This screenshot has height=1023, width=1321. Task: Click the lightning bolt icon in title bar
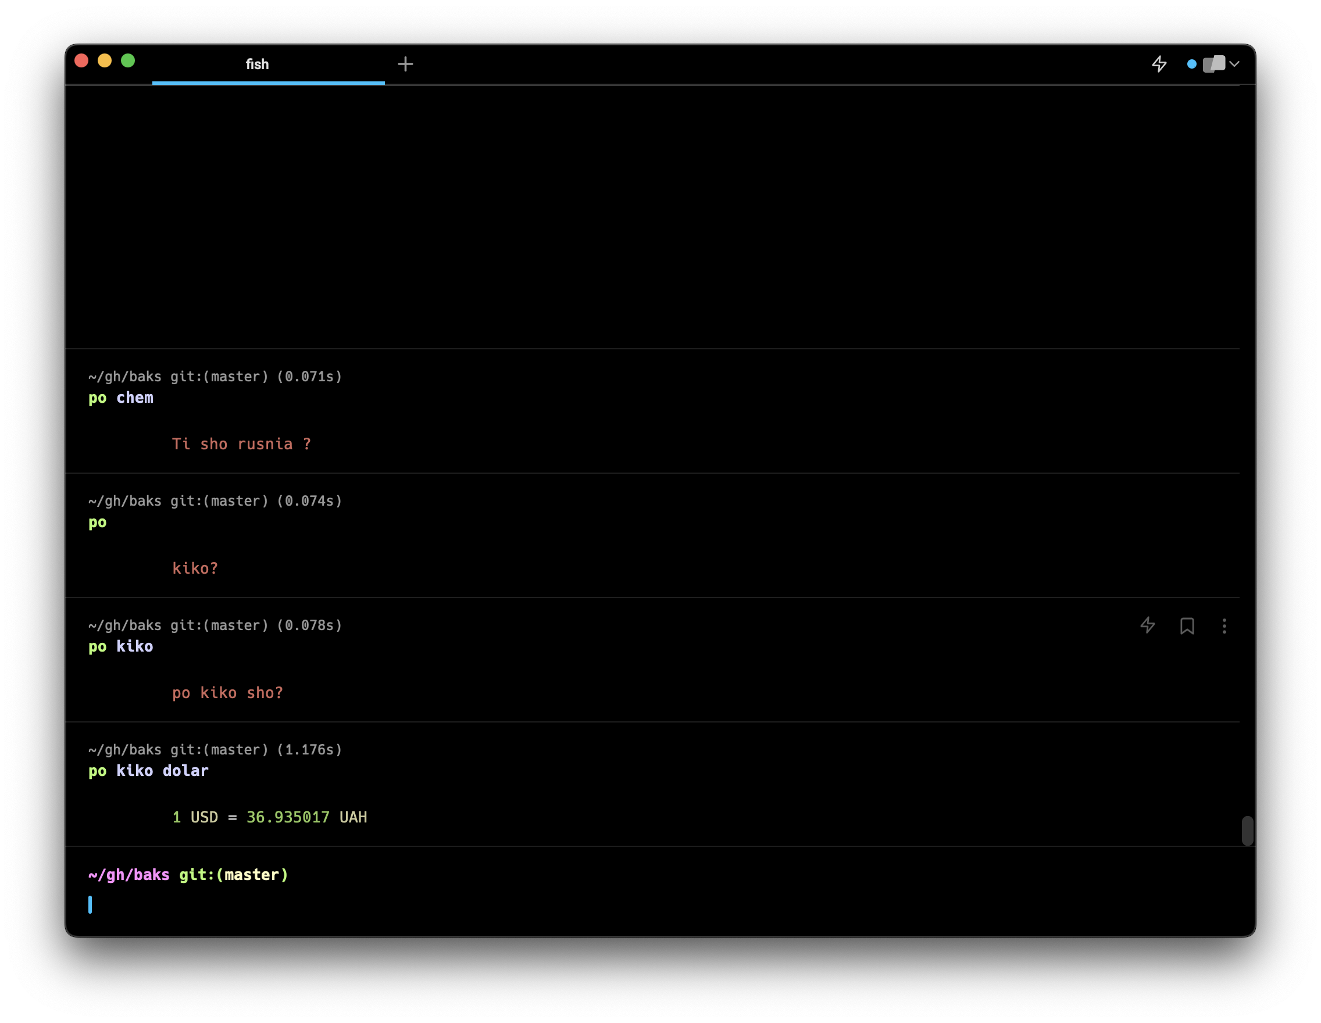click(1158, 64)
